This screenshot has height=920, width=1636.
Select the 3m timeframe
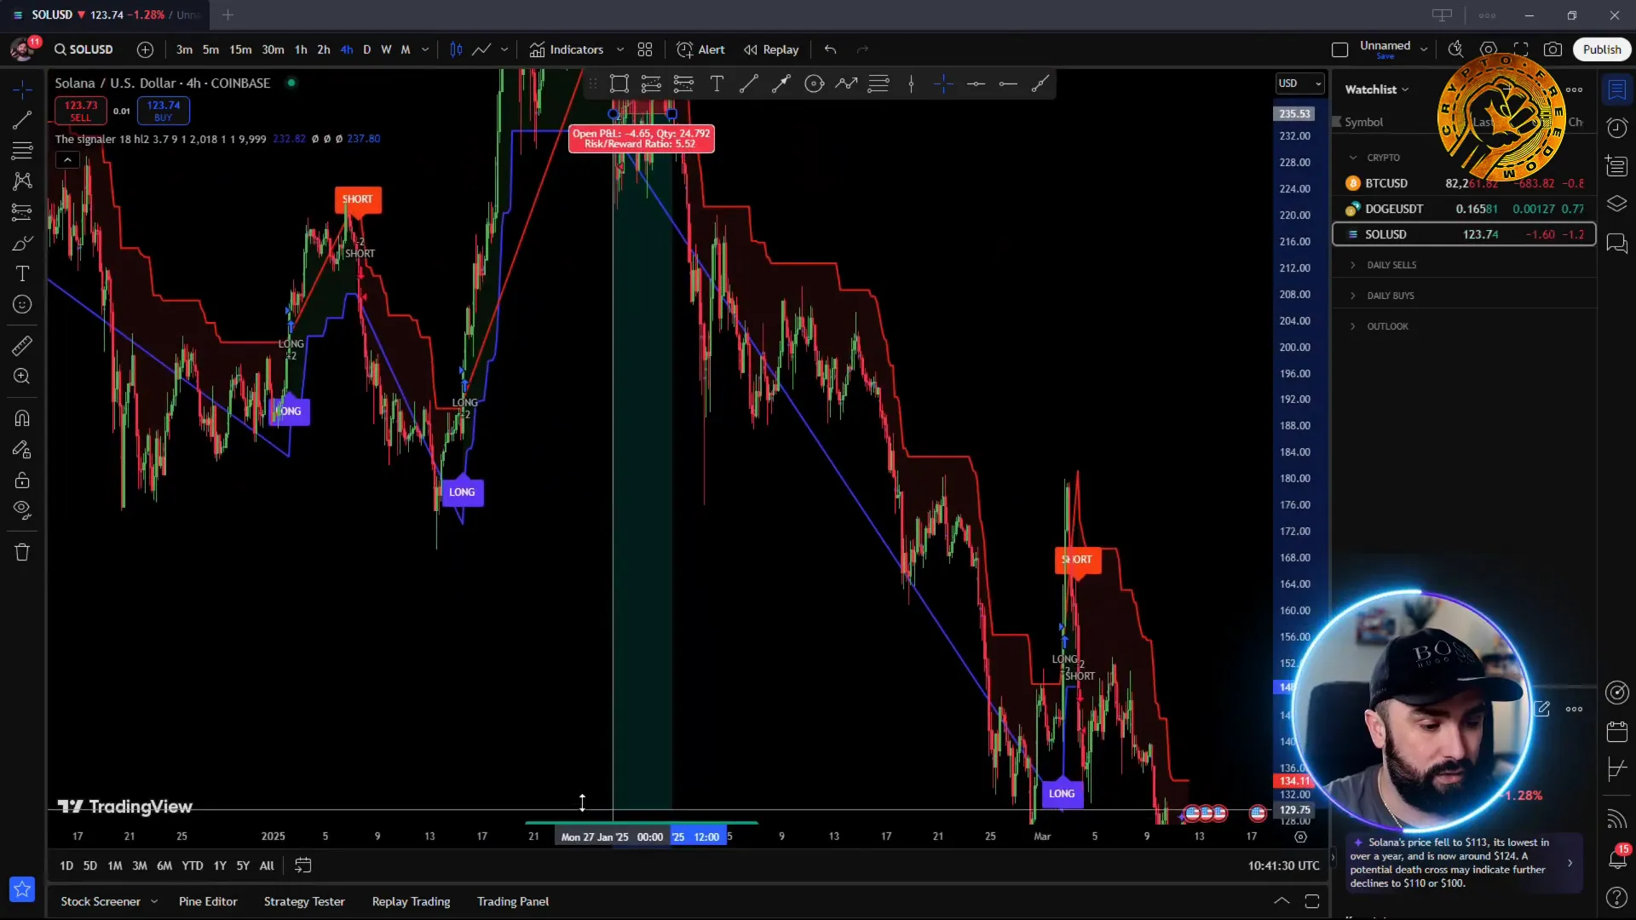(x=184, y=49)
